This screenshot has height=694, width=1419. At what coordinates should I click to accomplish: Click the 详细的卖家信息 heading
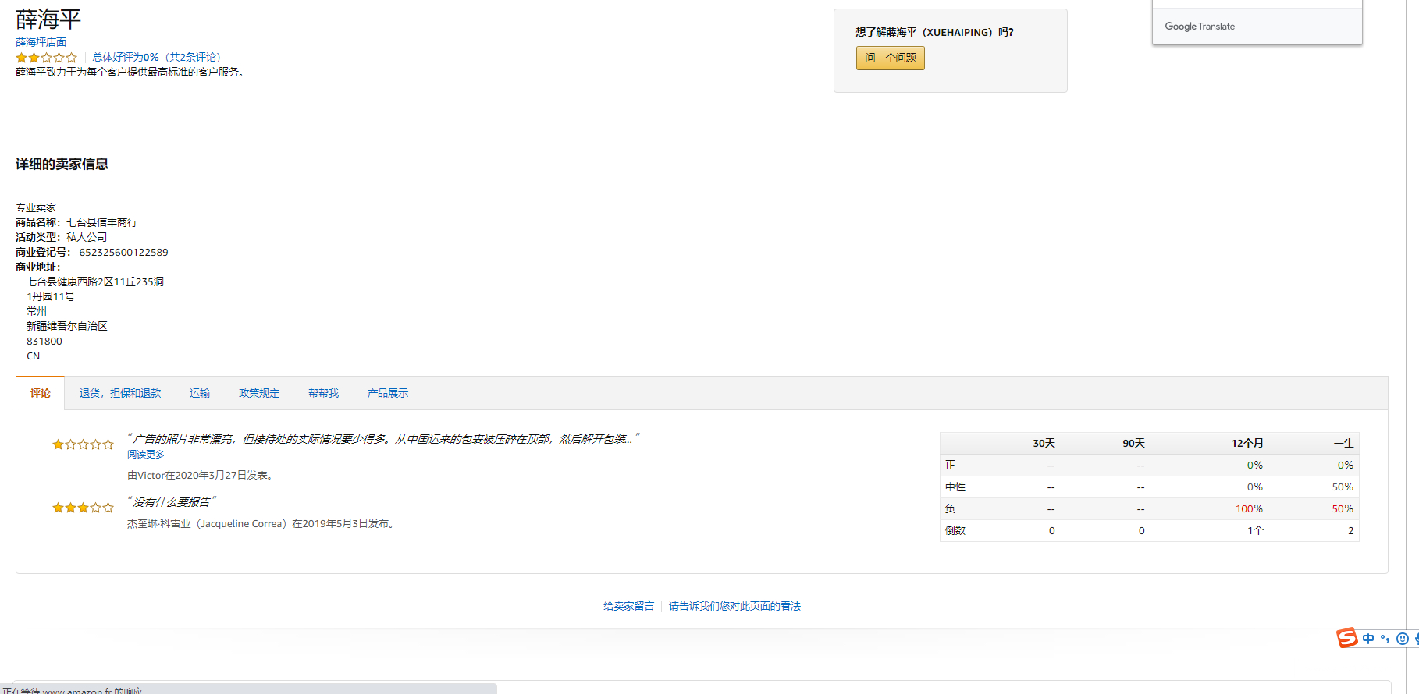(x=62, y=164)
